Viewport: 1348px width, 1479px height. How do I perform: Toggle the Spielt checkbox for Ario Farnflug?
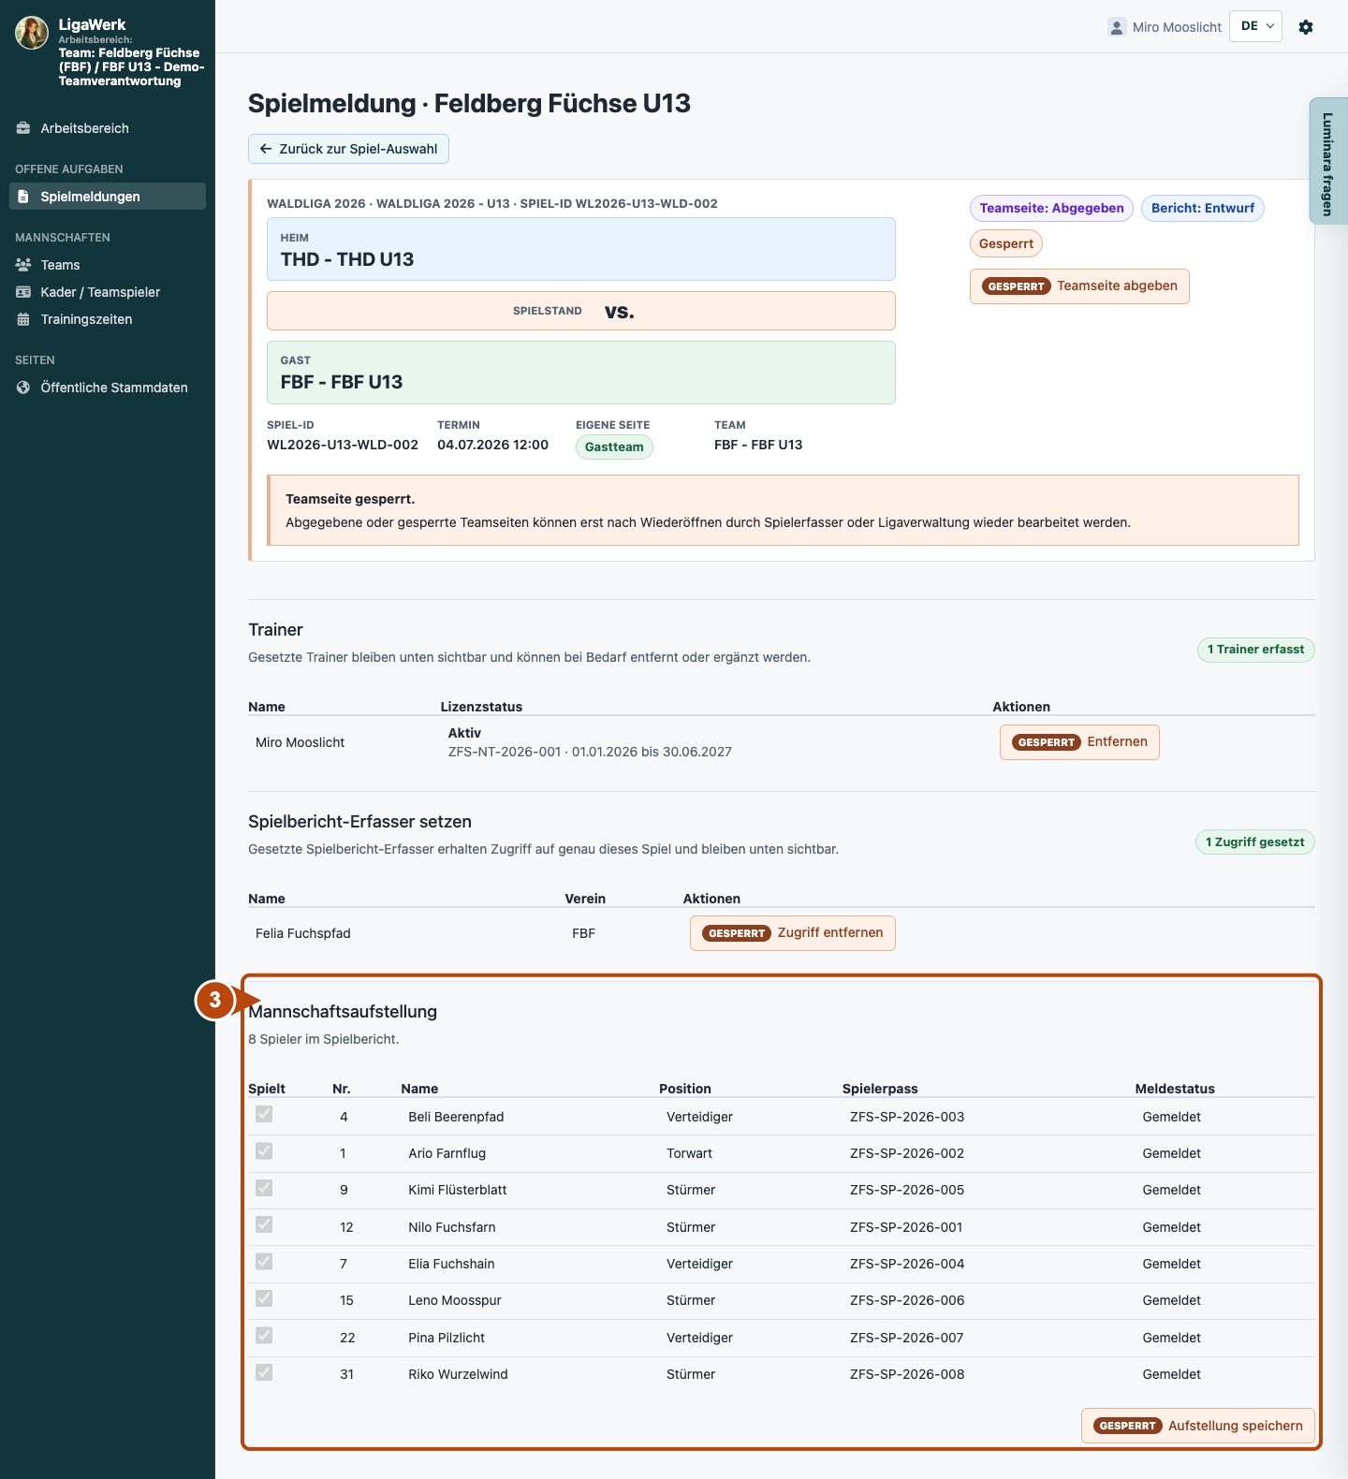tap(264, 1150)
